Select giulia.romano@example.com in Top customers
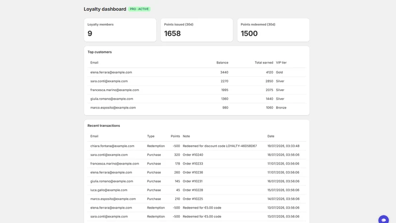396x223 pixels. pos(112,99)
